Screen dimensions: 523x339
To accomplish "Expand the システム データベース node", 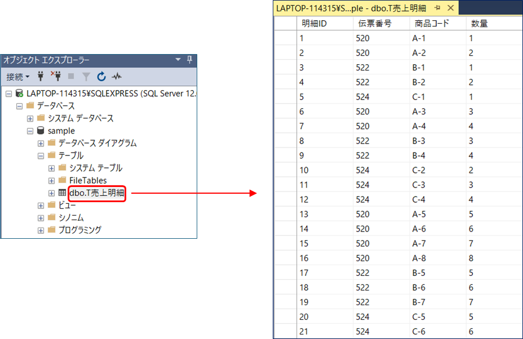I will tap(30, 119).
